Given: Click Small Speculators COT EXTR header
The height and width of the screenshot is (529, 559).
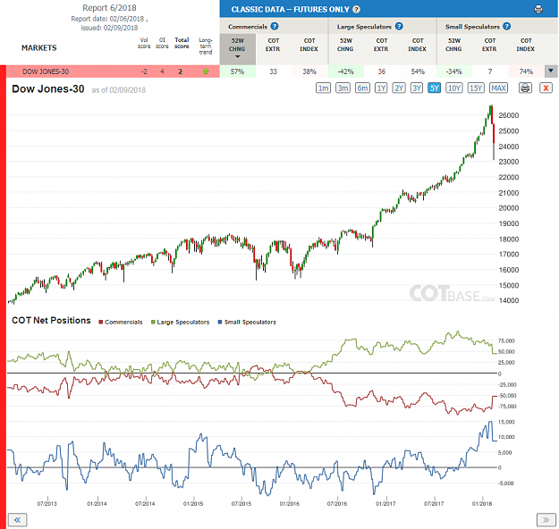Looking at the screenshot, I should [x=489, y=45].
